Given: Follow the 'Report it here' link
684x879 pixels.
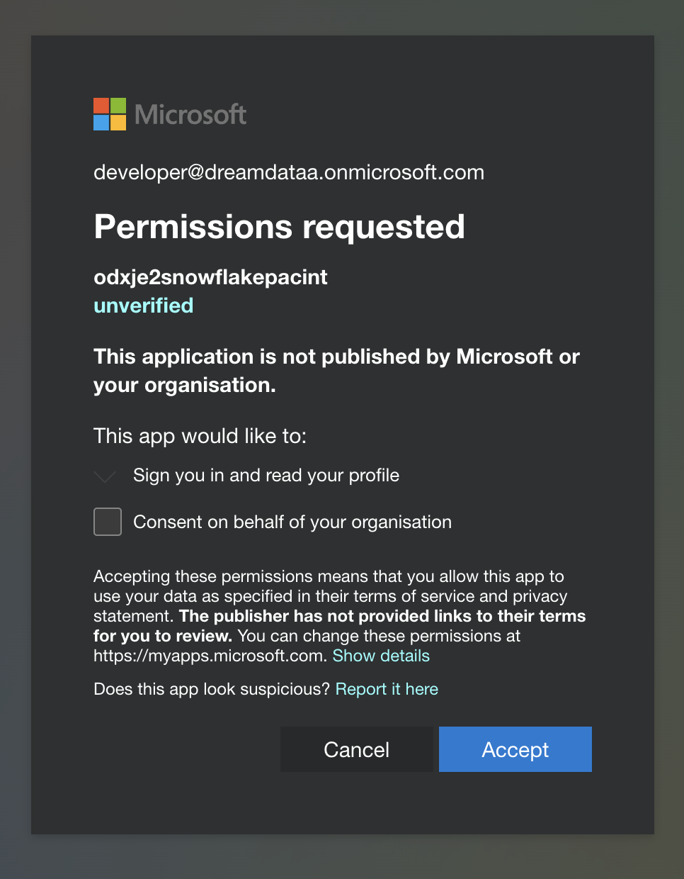Looking at the screenshot, I should [387, 689].
